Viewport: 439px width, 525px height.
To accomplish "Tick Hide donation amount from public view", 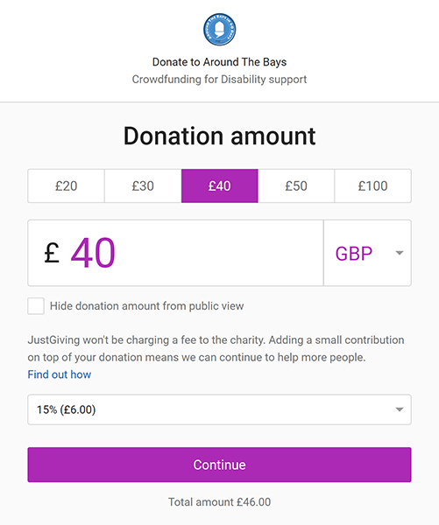I will 36,306.
